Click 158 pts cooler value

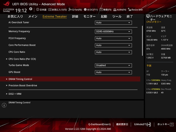coord(165,75)
